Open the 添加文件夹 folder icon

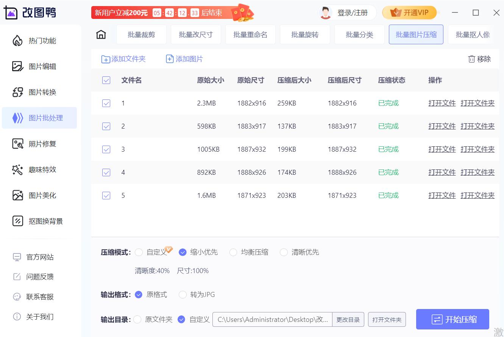[x=106, y=59]
